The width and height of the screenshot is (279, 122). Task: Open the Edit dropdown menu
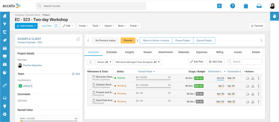click(x=68, y=26)
